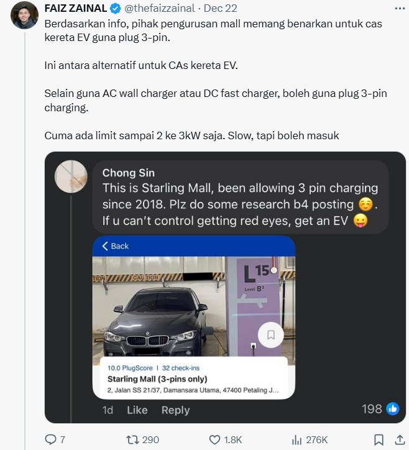Screen dimensions: 409x450
Task: Like the tweet with heart icon
Action: [x=214, y=439]
